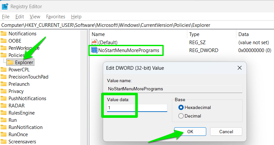The height and width of the screenshot is (145, 274).
Task: Select the PrecisionTouchPad key label
Action: click(x=28, y=77)
